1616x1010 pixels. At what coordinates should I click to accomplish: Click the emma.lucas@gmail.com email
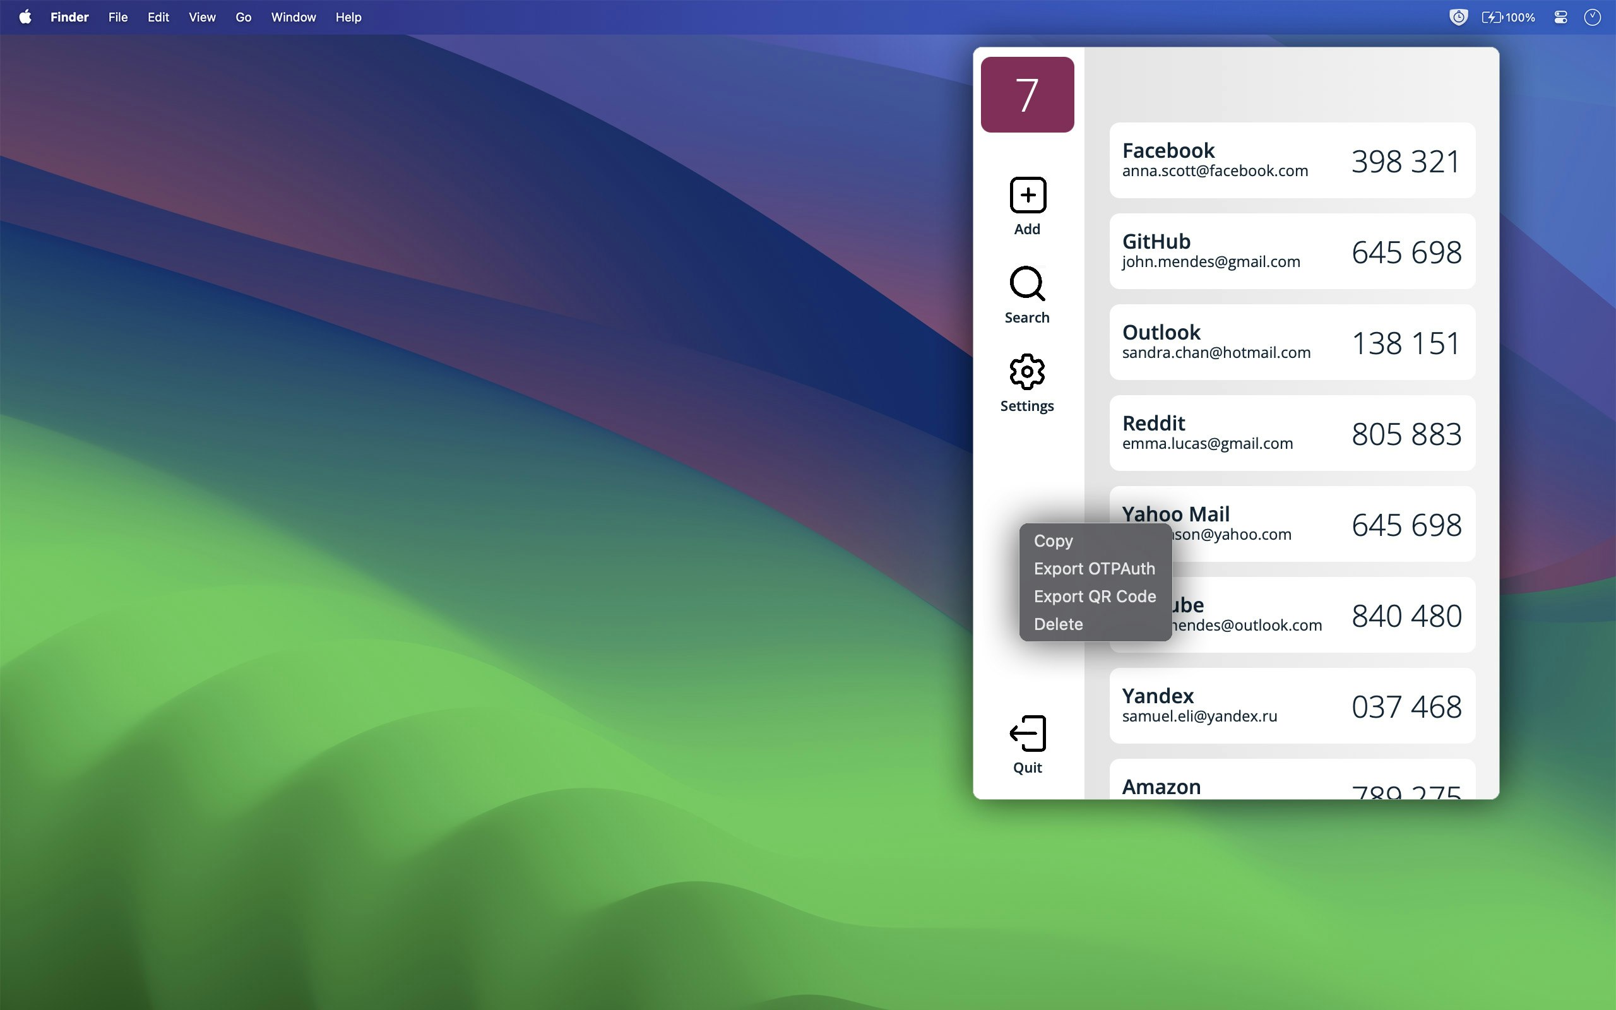tap(1208, 444)
